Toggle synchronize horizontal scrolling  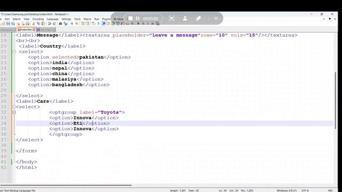(88, 23)
